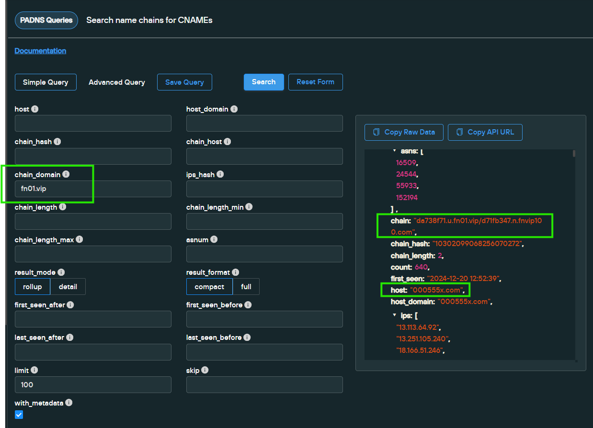Click info icon beside ips_hash label
This screenshot has width=593, height=428.
(220, 175)
